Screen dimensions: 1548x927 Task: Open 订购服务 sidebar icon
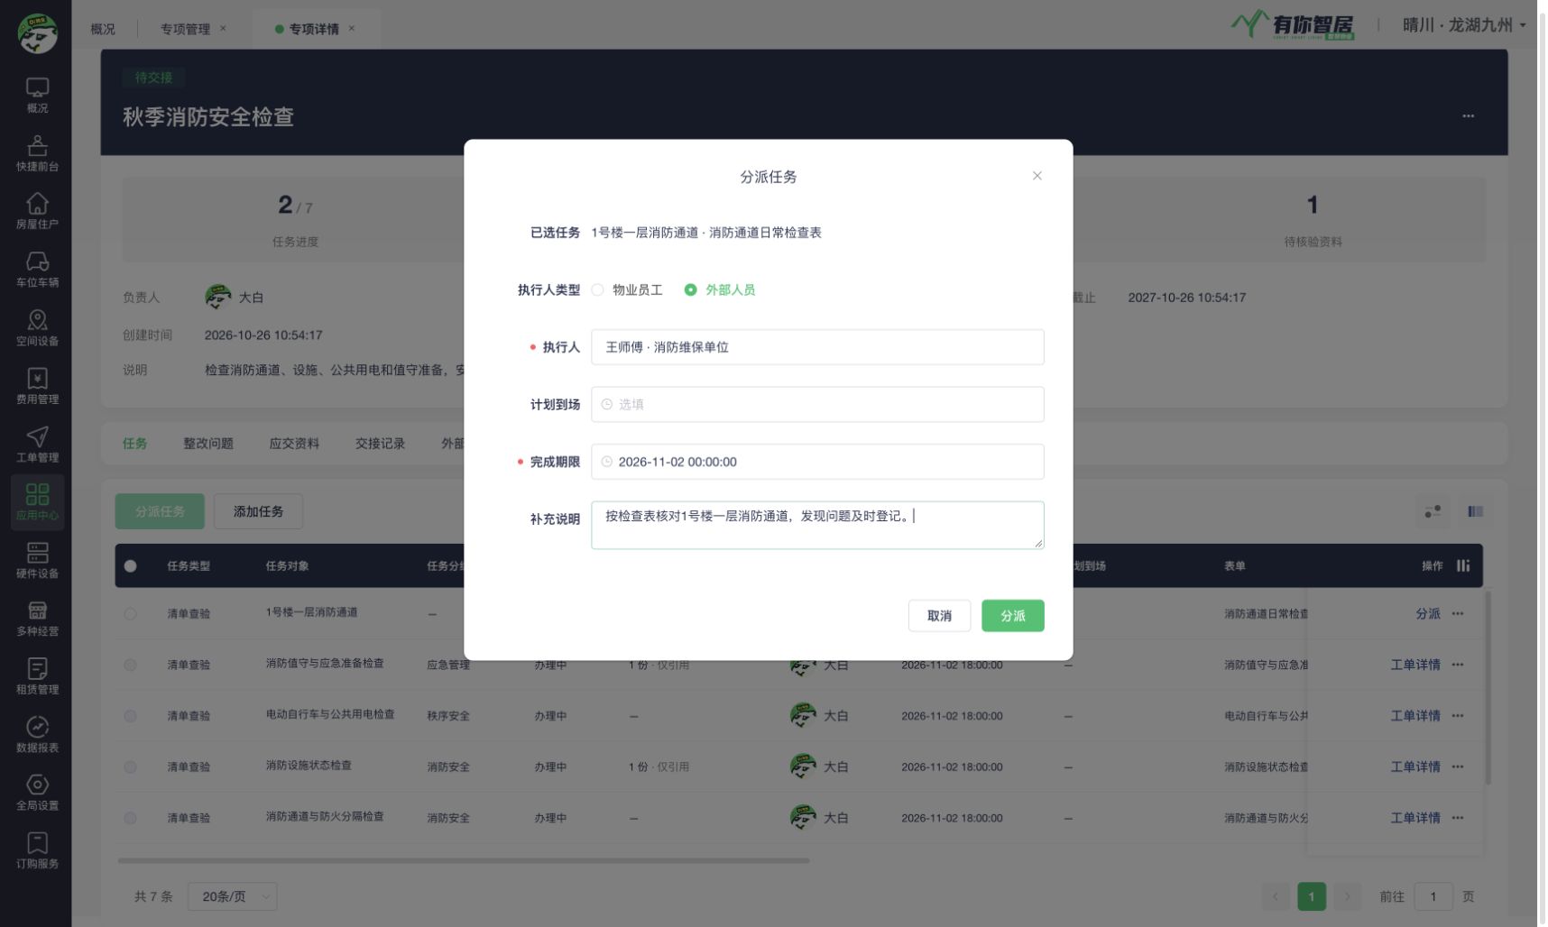(37, 851)
